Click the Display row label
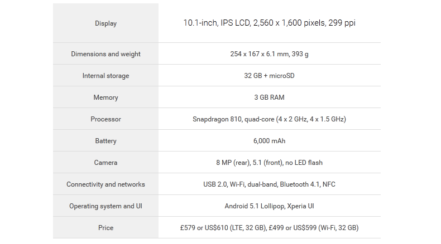This screenshot has width=441, height=244. pyautogui.click(x=106, y=23)
